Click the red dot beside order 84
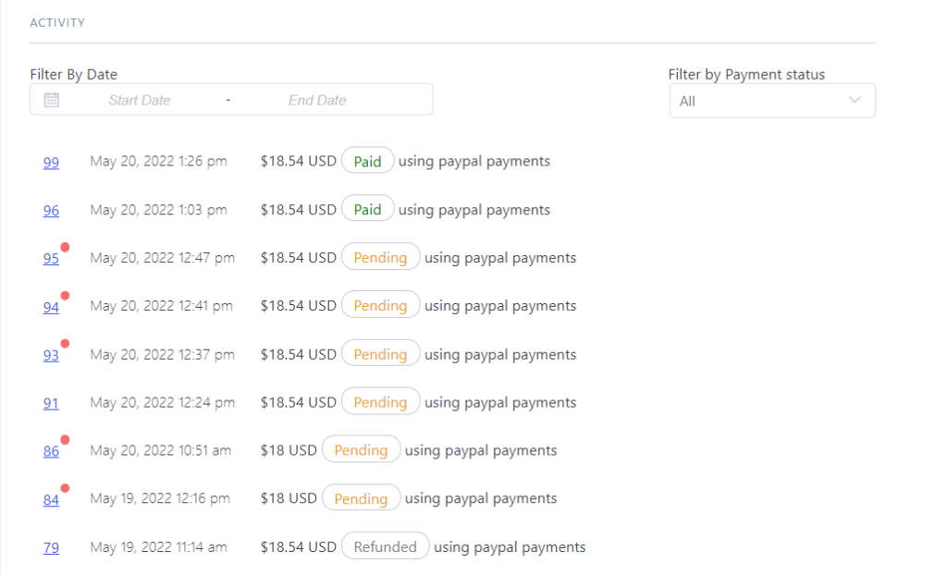This screenshot has height=575, width=947. coord(66,488)
